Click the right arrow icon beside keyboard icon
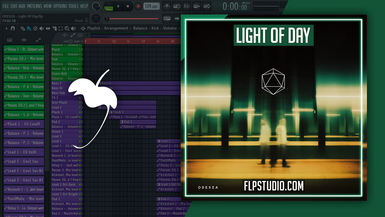The height and width of the screenshot is (217, 385). point(177,18)
